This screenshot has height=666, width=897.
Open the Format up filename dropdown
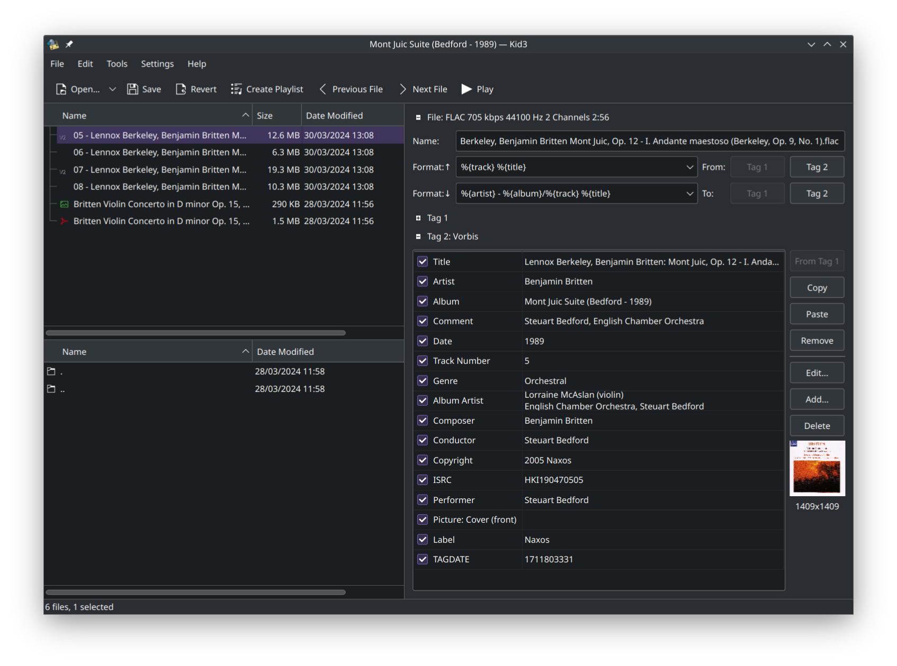tap(690, 167)
